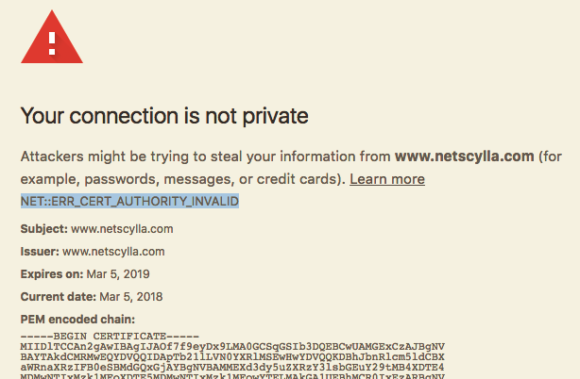Click the PEM line starting with aWRnaXRzIFB0

[x=232, y=367]
